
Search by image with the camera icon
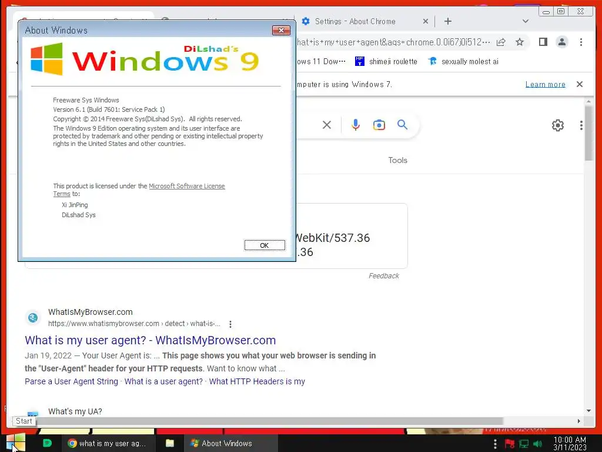point(379,125)
